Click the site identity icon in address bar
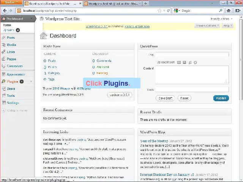243x182 pixels. pos(19,11)
